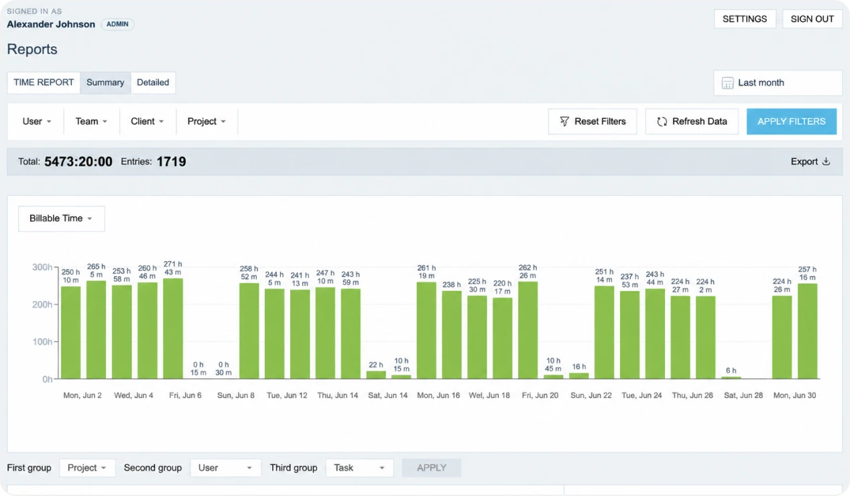Viewport: 850px width, 496px height.
Task: Click the Reports page heading
Action: (x=32, y=50)
